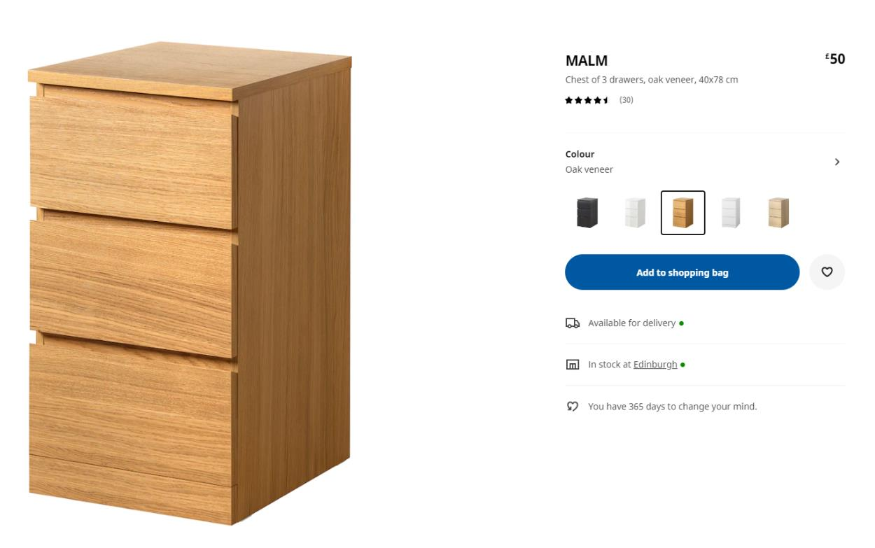Click the 365 days return policy text
This screenshot has width=875, height=548.
pyautogui.click(x=672, y=407)
